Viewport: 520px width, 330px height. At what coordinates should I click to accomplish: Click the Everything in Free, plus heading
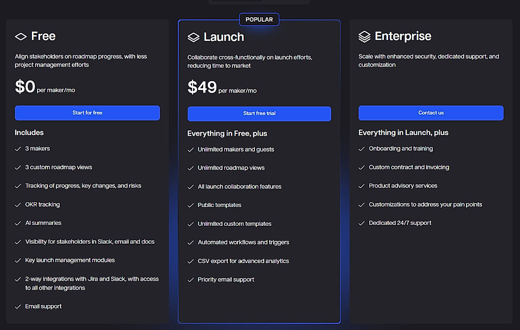[x=227, y=133]
